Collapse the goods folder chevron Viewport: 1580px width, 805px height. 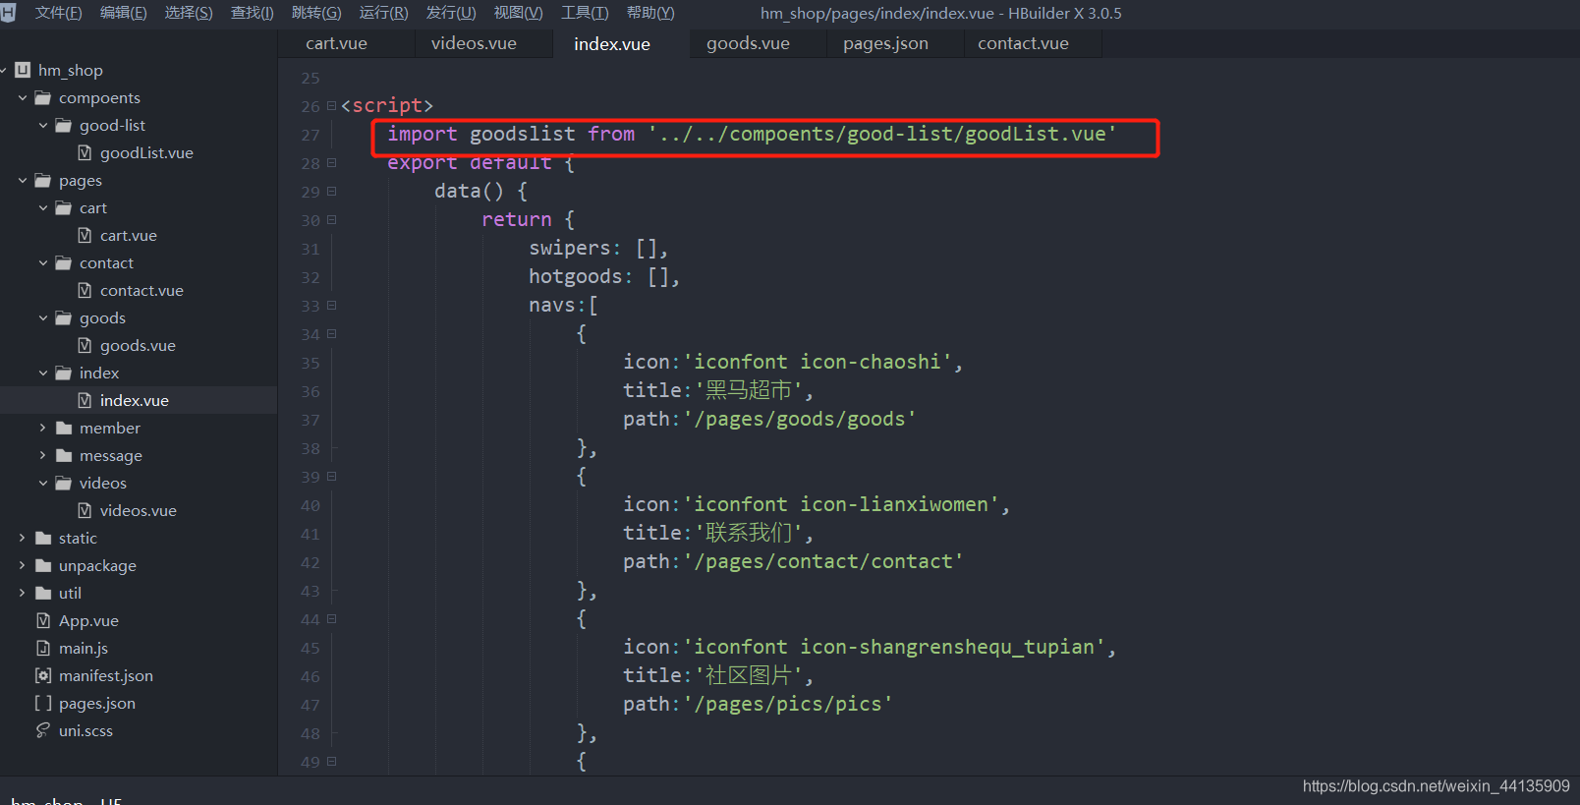pyautogui.click(x=43, y=318)
